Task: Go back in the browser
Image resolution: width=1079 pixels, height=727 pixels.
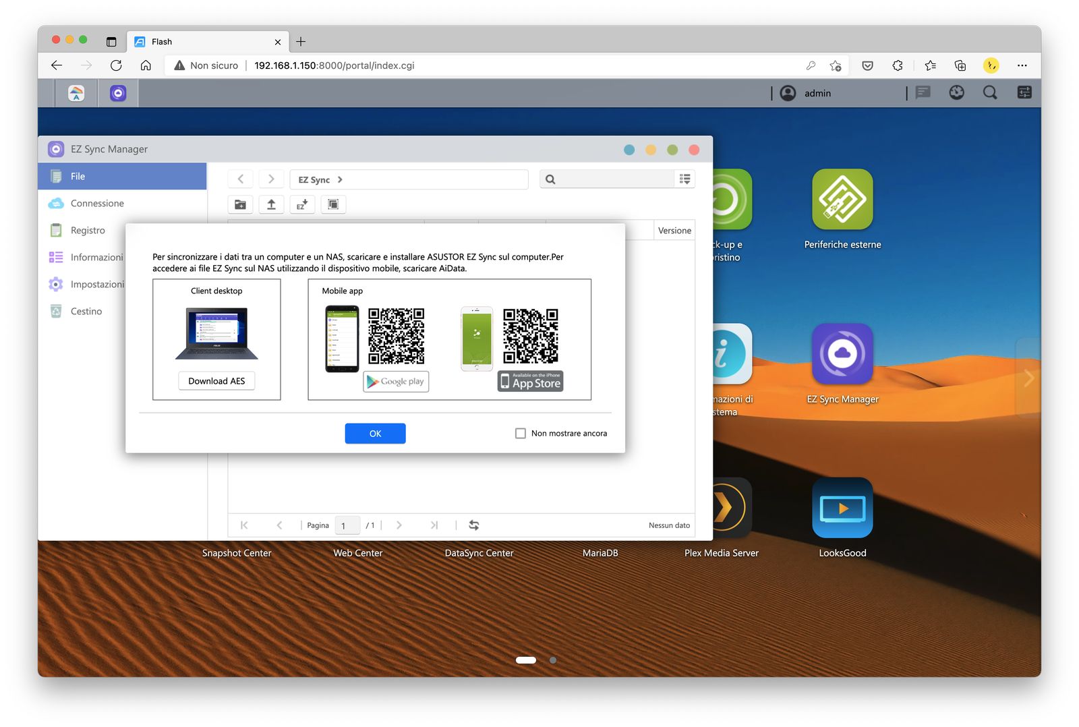Action: click(x=57, y=65)
